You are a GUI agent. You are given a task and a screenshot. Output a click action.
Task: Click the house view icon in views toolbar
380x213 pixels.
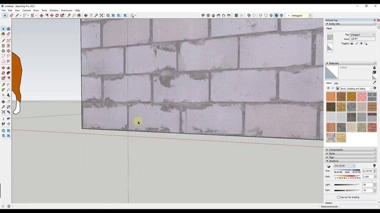point(213,15)
